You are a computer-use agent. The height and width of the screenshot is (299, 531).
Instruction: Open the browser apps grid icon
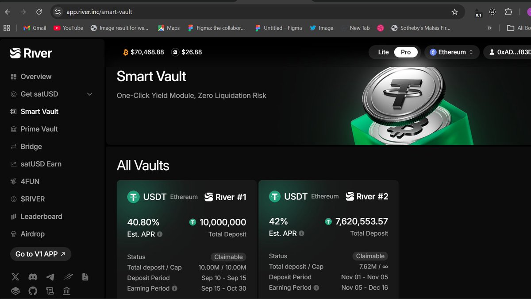[x=7, y=28]
